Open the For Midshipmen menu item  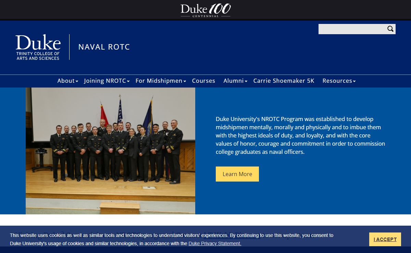coord(159,81)
